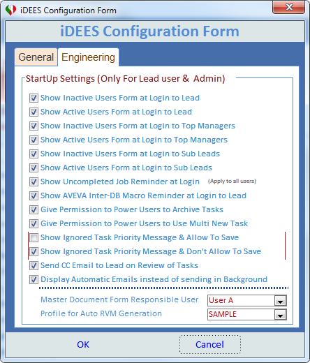Expand Profile for Auto RVM Generation dropdown
The height and width of the screenshot is (363, 310).
[x=280, y=315]
